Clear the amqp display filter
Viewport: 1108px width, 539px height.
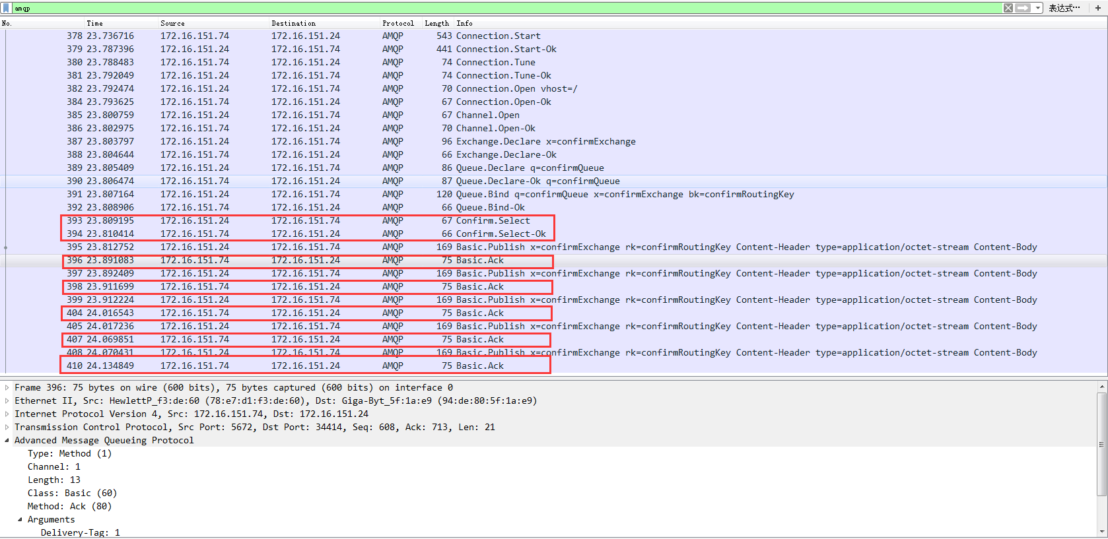(x=1008, y=8)
